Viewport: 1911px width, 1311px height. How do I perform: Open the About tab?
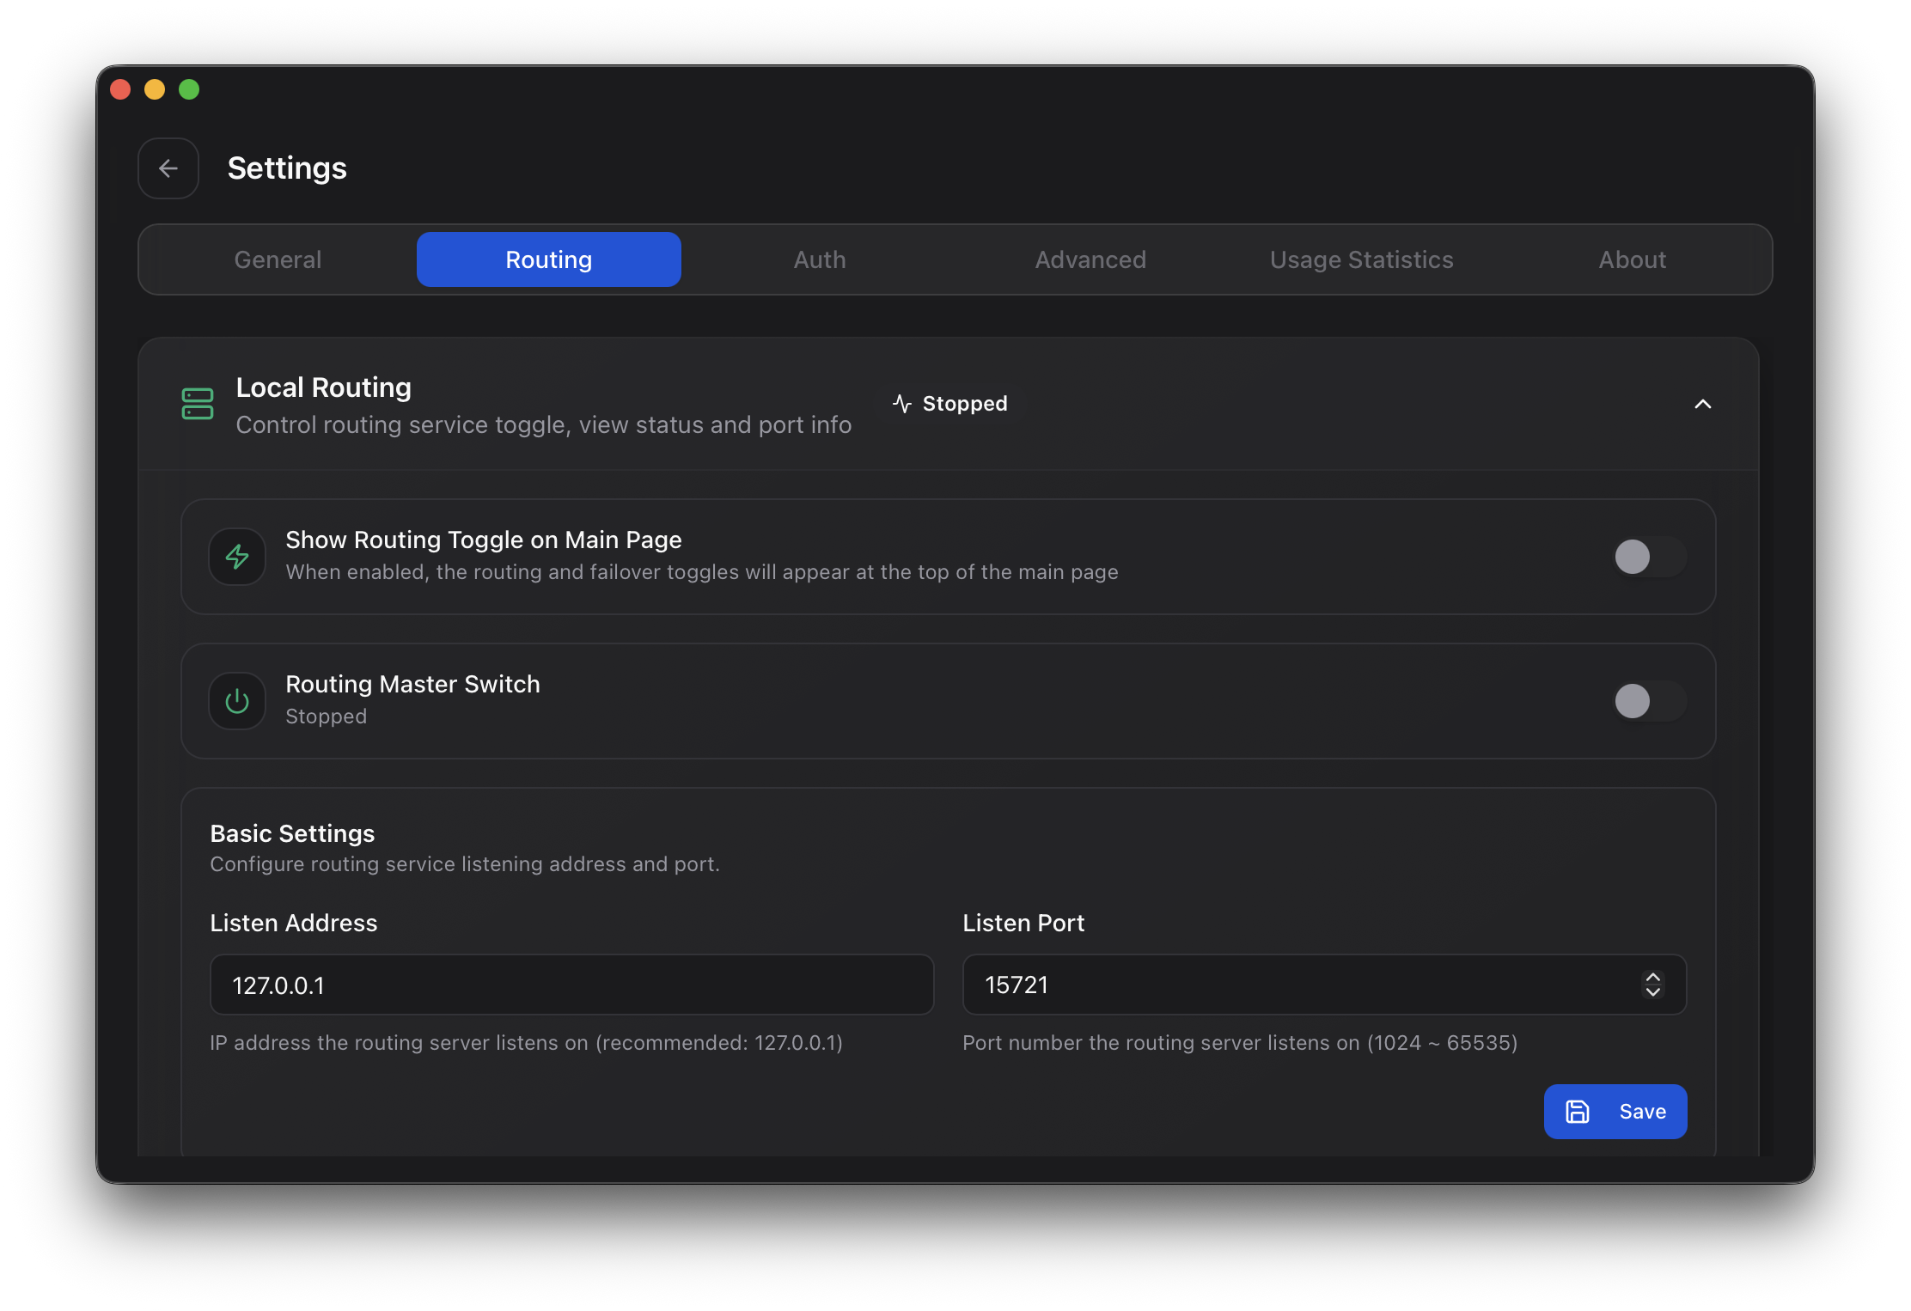pos(1633,259)
